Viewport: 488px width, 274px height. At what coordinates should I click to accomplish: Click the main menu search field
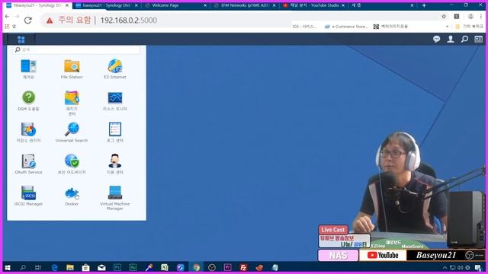point(76,49)
